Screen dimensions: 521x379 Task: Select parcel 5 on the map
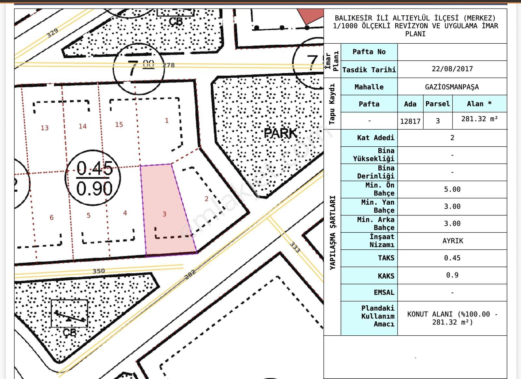click(89, 215)
